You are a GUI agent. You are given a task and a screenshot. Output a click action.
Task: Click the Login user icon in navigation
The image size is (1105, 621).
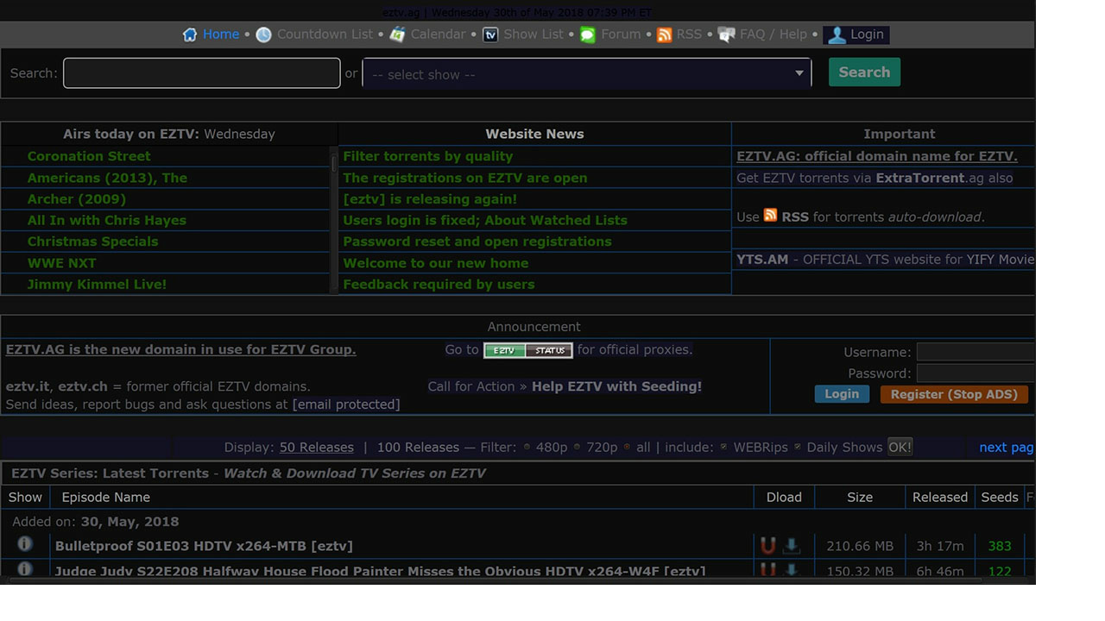tap(836, 35)
